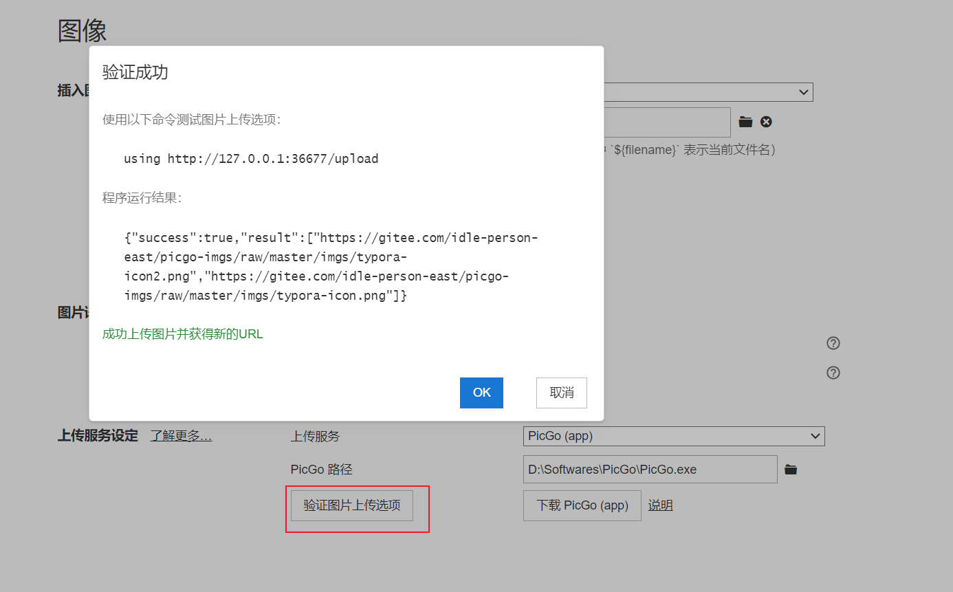Image resolution: width=953 pixels, height=592 pixels.
Task: Follow the 了解更多... link
Action: click(x=180, y=435)
